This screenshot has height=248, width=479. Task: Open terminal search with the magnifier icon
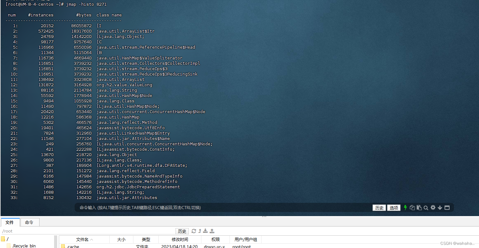426,208
